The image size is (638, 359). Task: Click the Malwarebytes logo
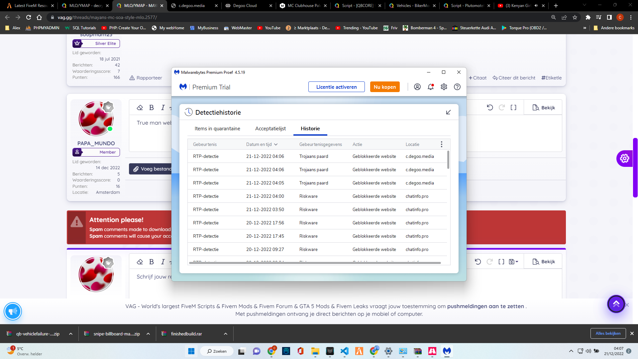point(183,87)
